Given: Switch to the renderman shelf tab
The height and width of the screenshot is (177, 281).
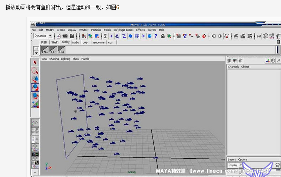Looking at the screenshot, I should coord(99,42).
